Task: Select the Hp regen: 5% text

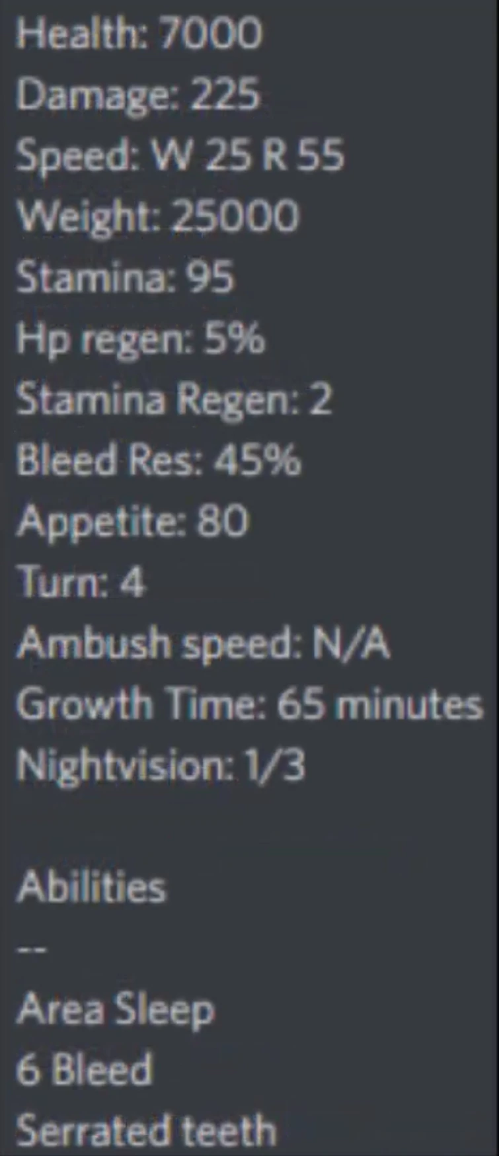Action: pos(140,339)
